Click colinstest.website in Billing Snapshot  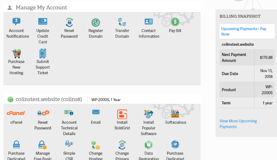(x=238, y=44)
